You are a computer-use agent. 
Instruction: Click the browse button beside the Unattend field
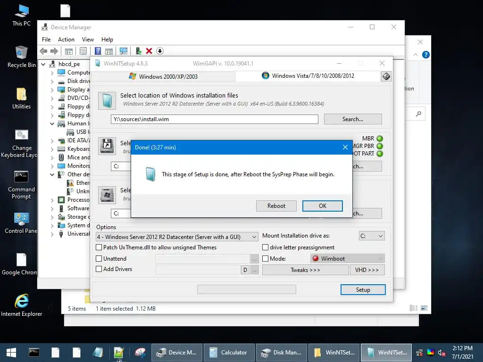254,259
